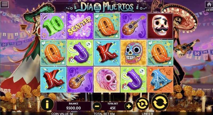213x115 pixels.
Task: Click the mustached white mask symbol
Action: click(160, 26)
